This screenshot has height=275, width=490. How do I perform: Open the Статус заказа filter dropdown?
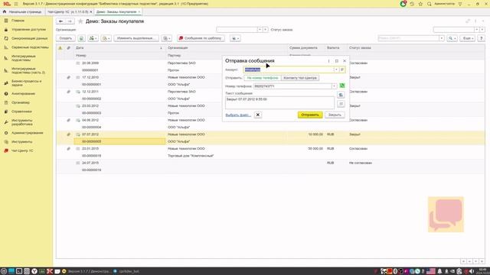coord(476,30)
